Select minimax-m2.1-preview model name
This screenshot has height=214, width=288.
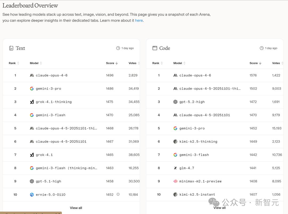pyautogui.click(x=200, y=181)
